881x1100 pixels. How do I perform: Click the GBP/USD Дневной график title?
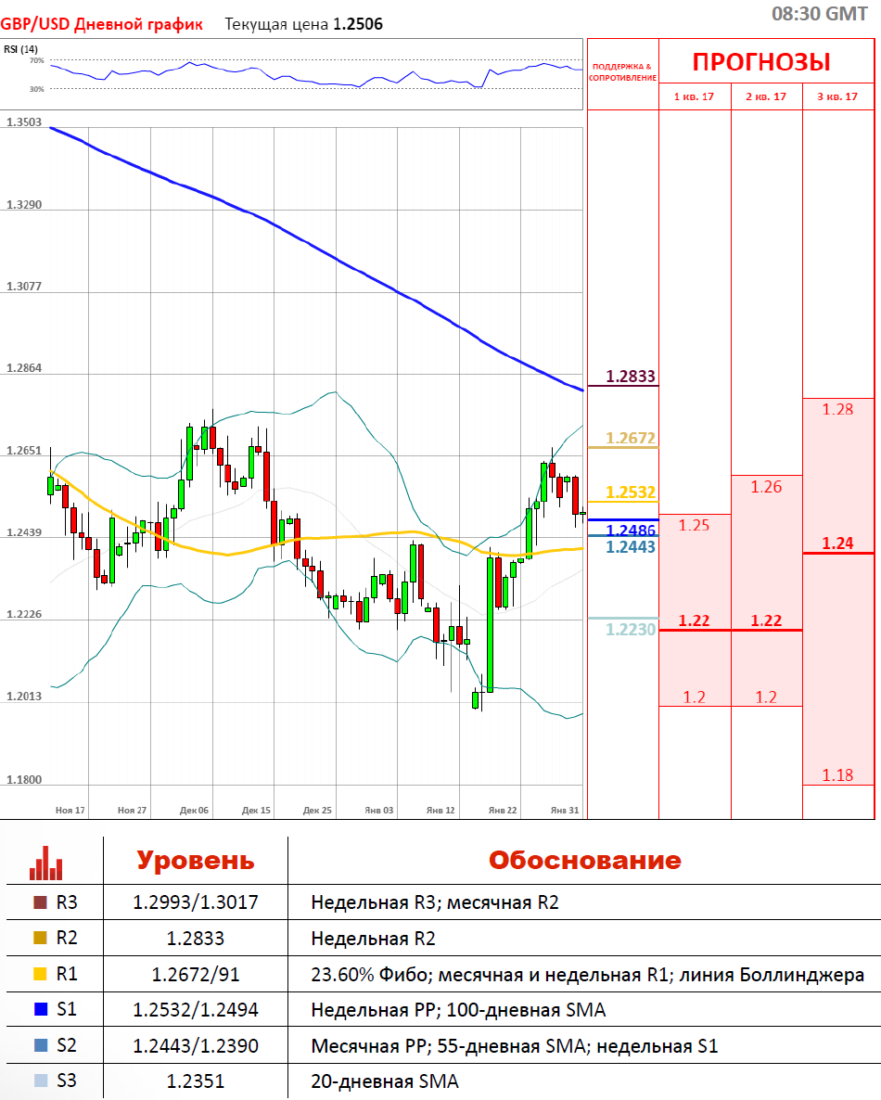101,24
